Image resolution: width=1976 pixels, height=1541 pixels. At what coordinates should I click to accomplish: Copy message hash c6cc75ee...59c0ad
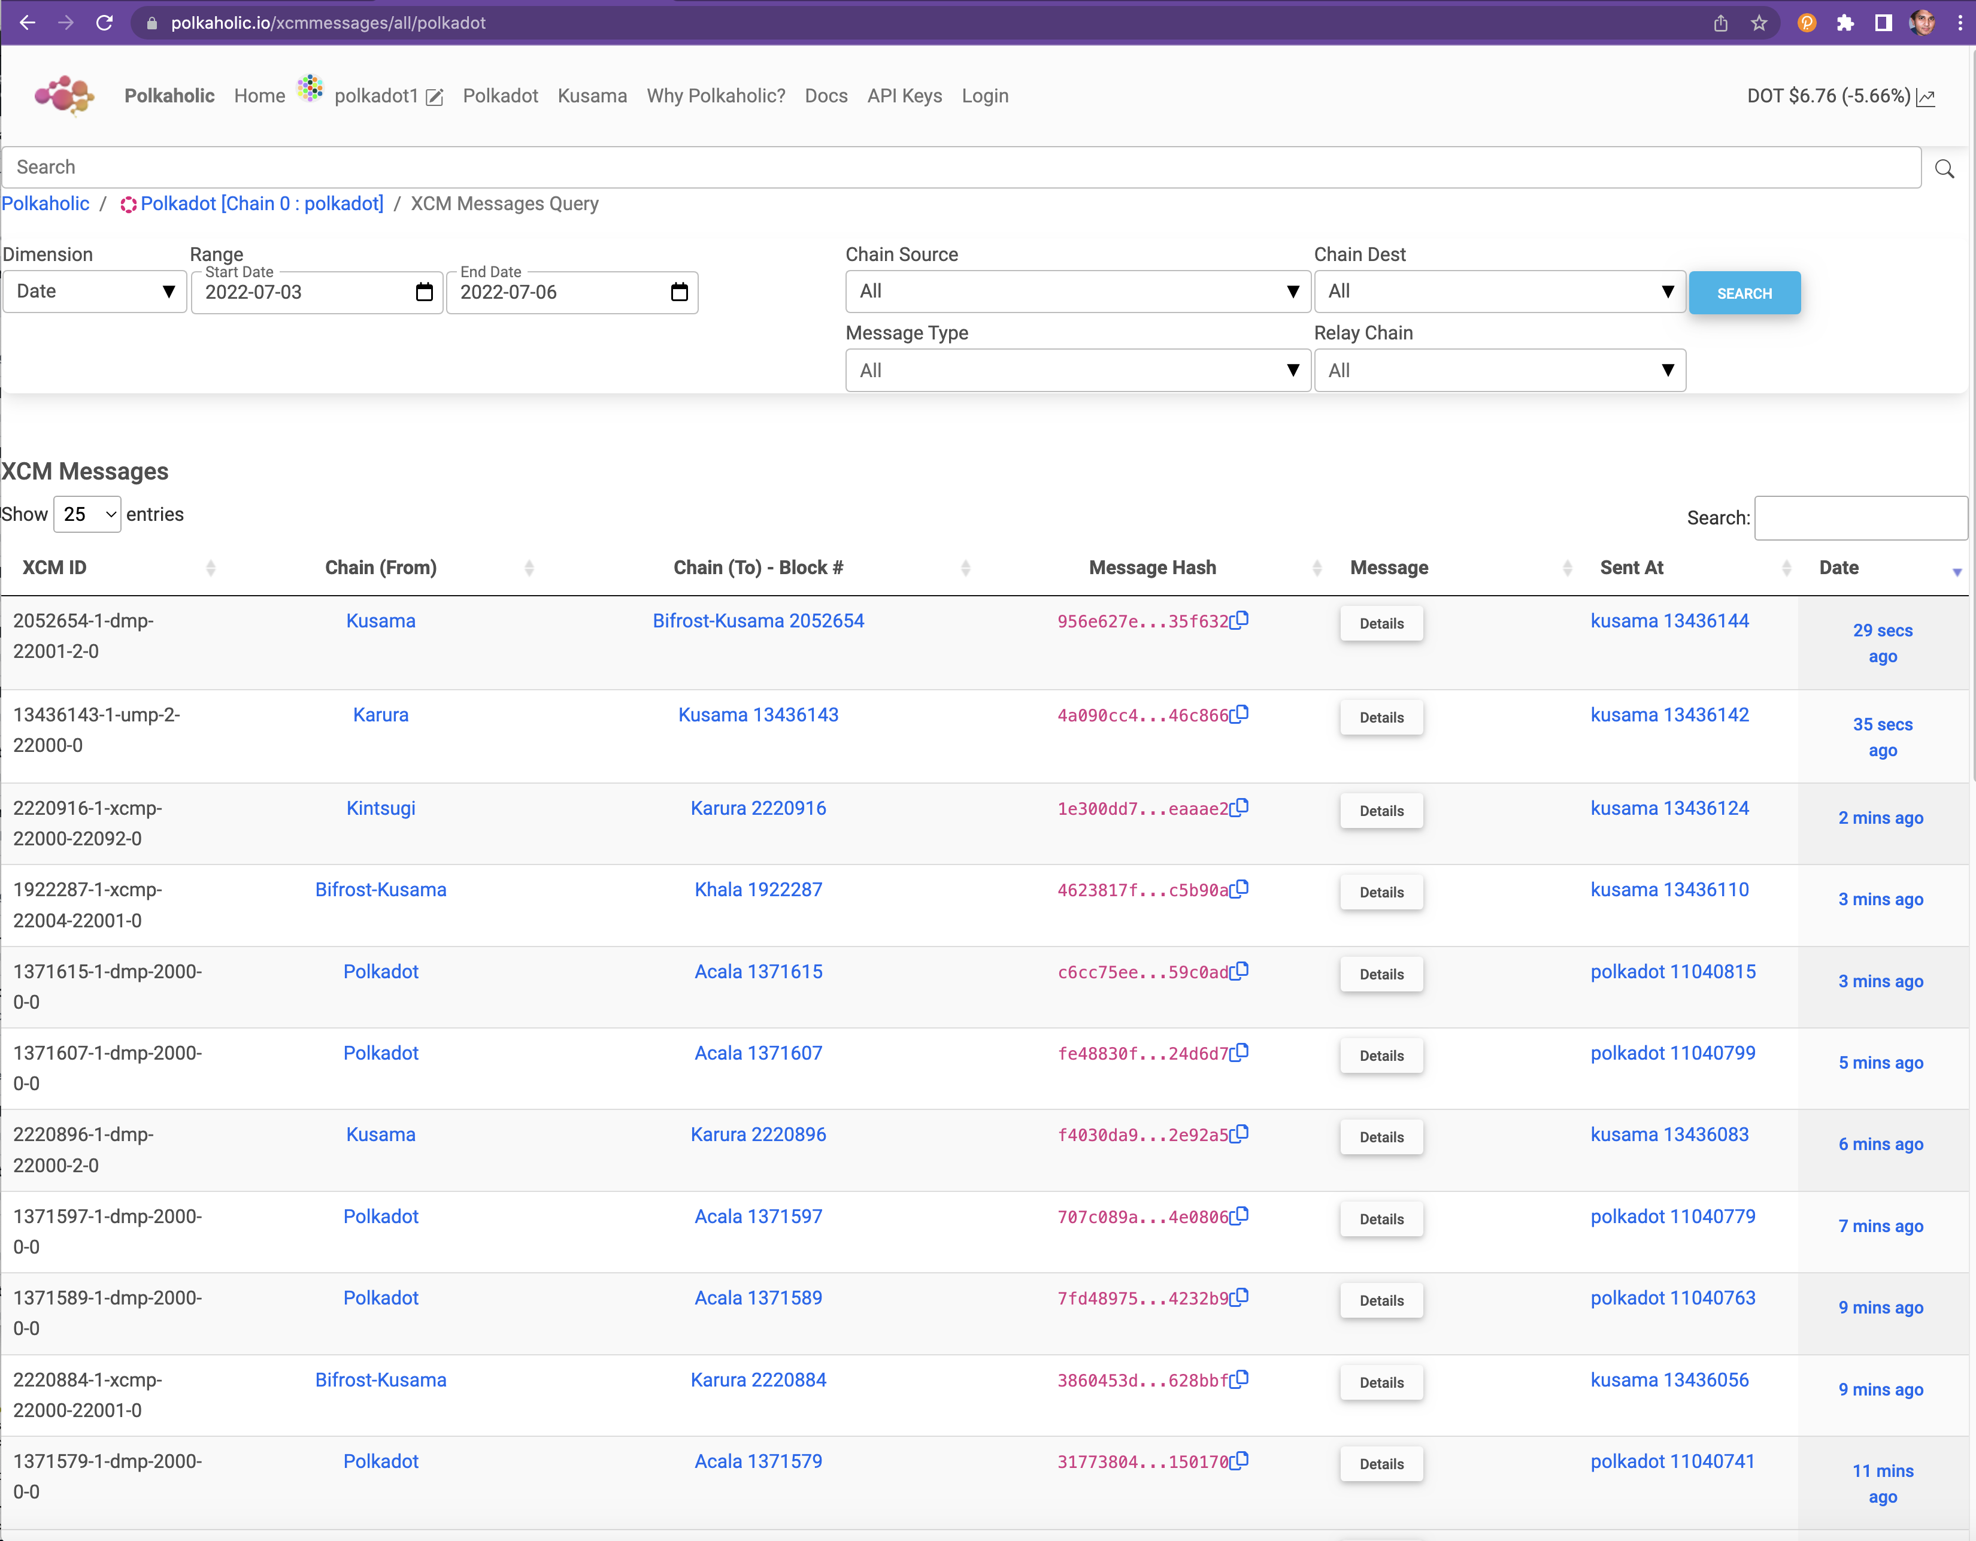pyautogui.click(x=1239, y=970)
